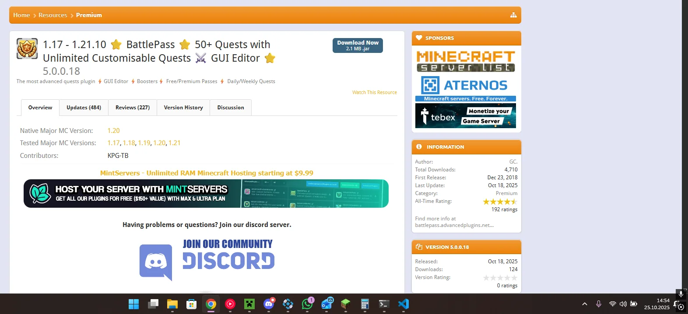Open tested version 1.21 link

[175, 143]
